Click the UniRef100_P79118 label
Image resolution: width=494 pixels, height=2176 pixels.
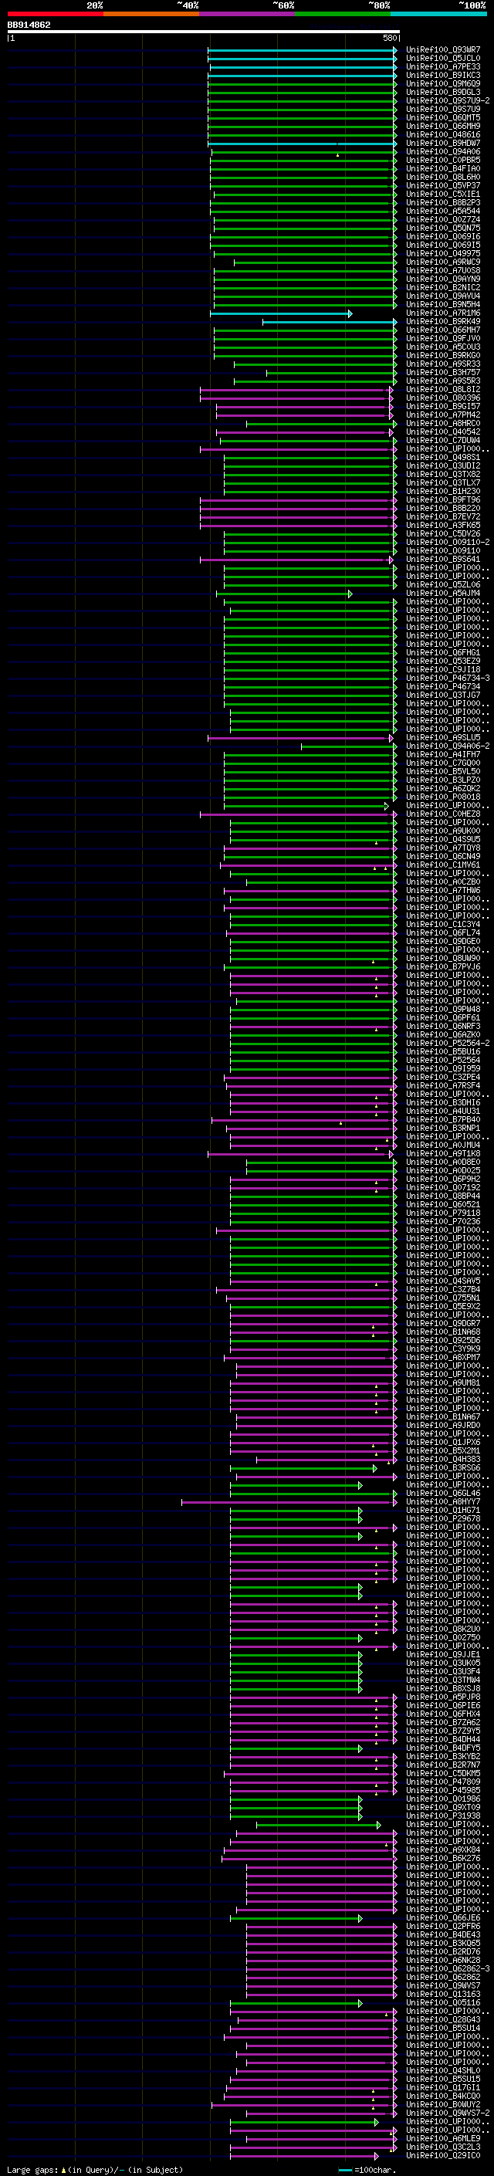click(442, 1212)
